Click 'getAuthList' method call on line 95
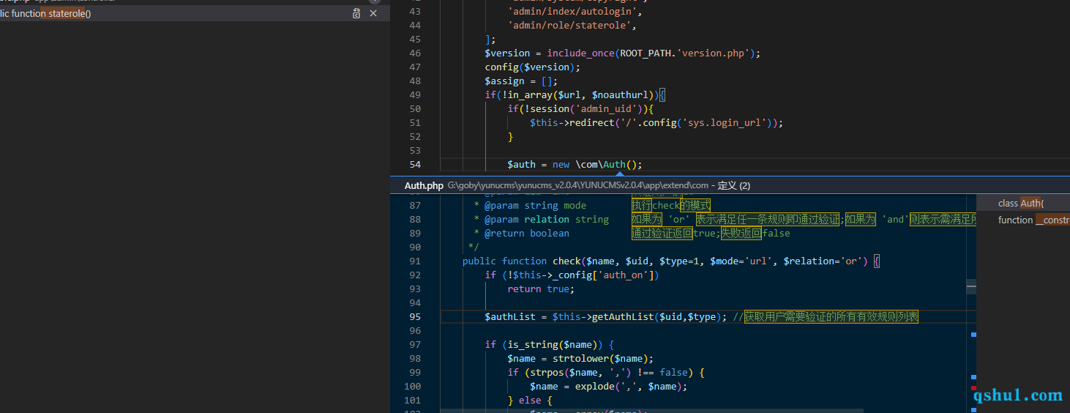 point(623,316)
